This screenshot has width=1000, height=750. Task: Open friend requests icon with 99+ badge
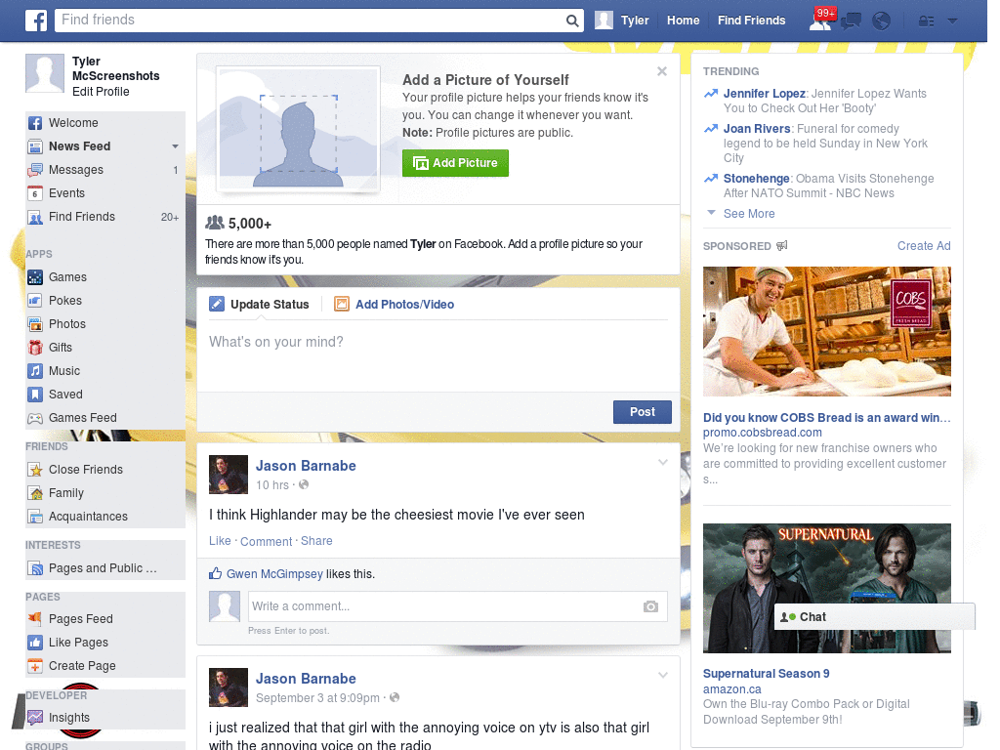point(820,21)
